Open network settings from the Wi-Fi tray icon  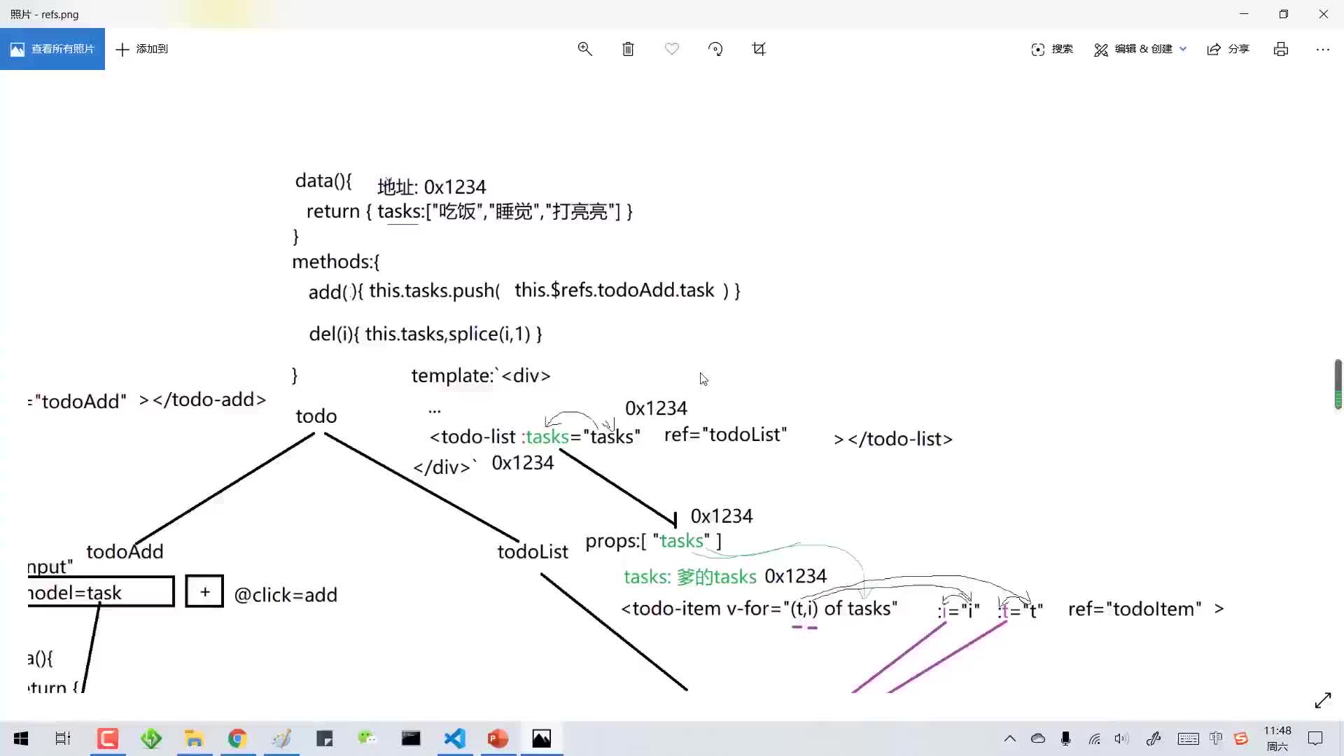(x=1095, y=738)
